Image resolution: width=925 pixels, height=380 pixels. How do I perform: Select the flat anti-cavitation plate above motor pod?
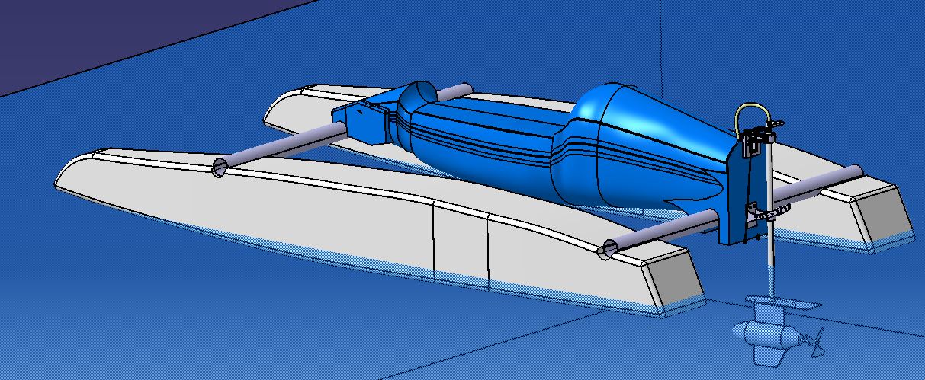point(784,303)
